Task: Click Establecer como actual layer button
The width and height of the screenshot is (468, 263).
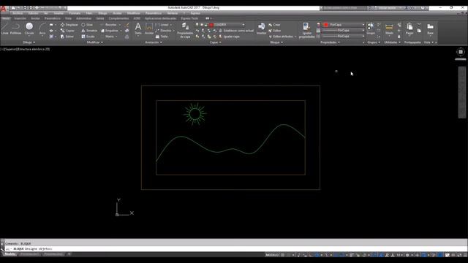Action: (236, 31)
